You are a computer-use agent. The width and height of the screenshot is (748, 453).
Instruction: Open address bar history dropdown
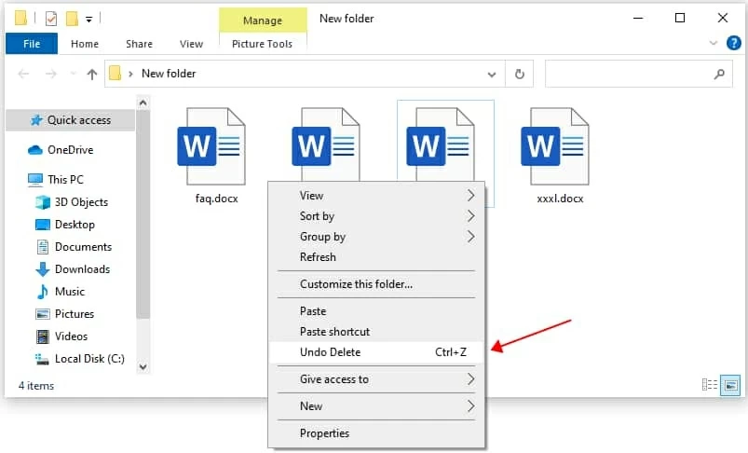(492, 74)
